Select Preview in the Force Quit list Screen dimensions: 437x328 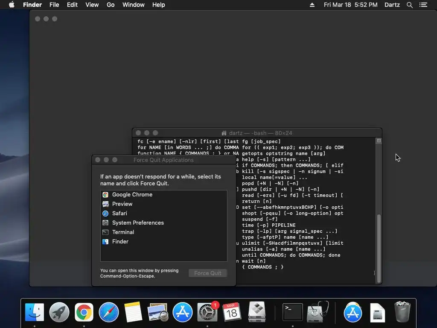pyautogui.click(x=163, y=204)
